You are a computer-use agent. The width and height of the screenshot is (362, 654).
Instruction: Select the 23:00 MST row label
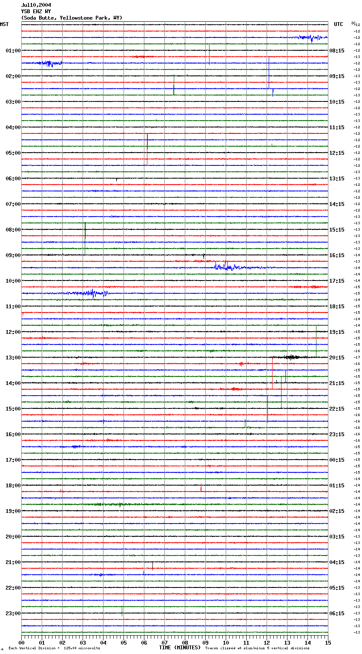point(13,613)
